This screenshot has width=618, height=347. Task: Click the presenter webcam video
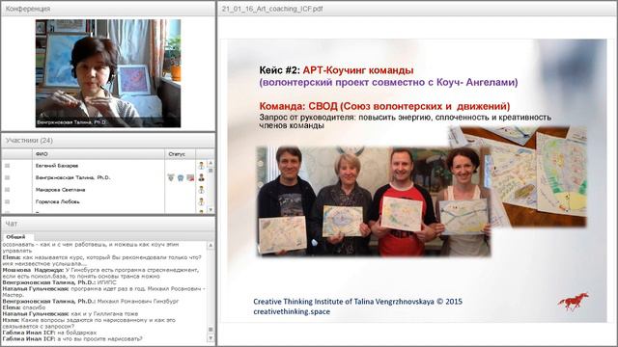click(x=108, y=73)
